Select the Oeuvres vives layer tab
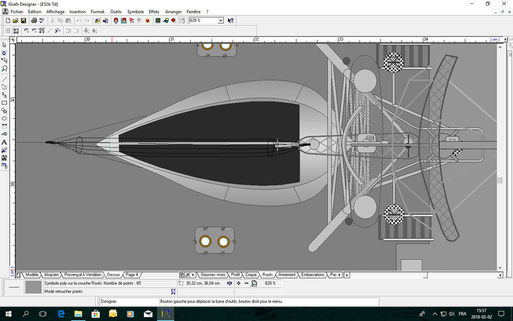513x321 pixels. (x=213, y=275)
